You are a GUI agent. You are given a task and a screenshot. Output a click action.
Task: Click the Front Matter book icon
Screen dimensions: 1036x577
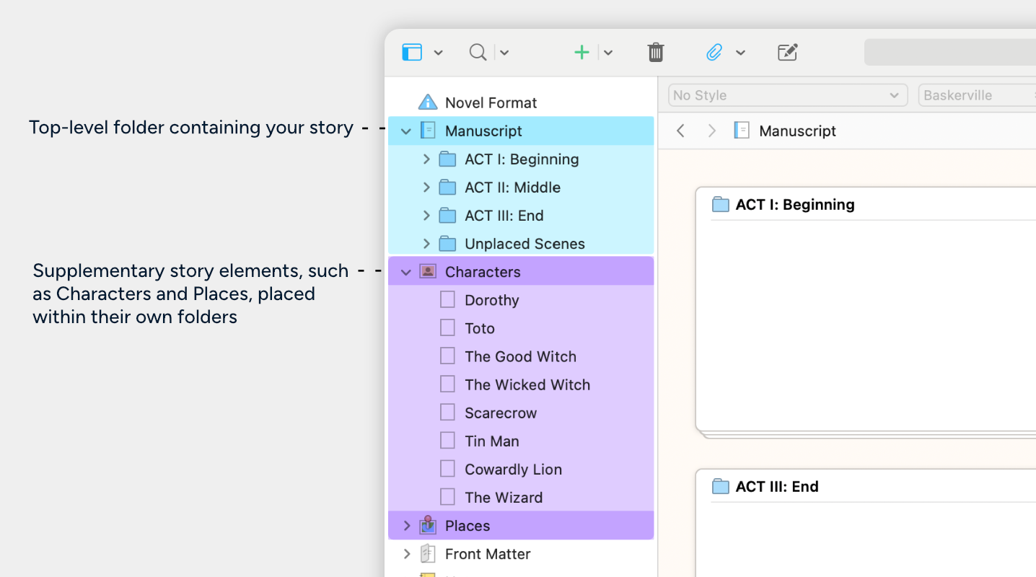[x=428, y=553]
